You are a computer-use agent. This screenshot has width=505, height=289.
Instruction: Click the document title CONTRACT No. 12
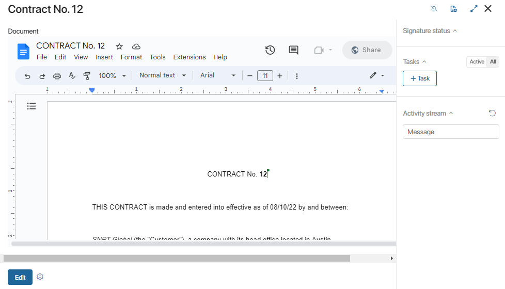pyautogui.click(x=70, y=46)
